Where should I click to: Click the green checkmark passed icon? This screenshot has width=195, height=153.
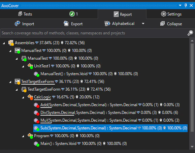point(72,14)
